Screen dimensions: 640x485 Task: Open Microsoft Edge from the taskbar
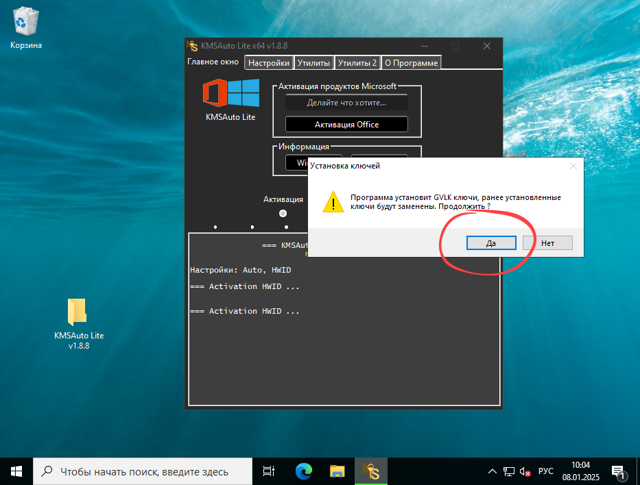point(303,471)
